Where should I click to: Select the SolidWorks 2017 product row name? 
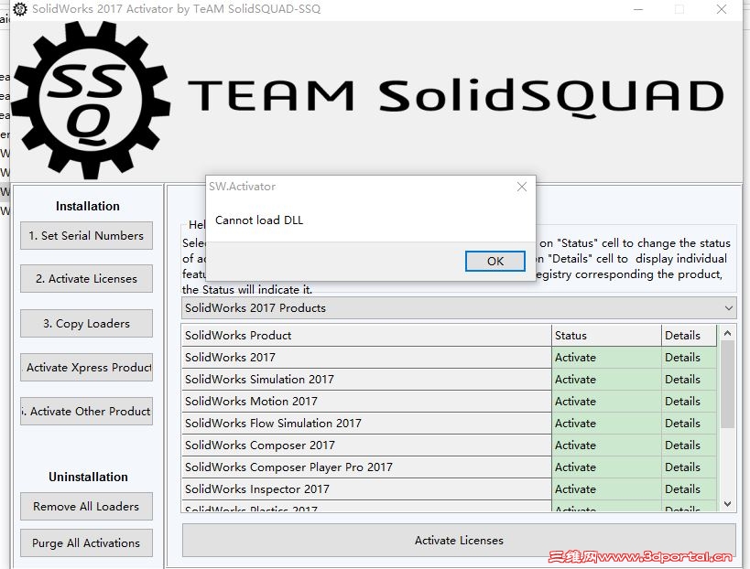(x=366, y=358)
